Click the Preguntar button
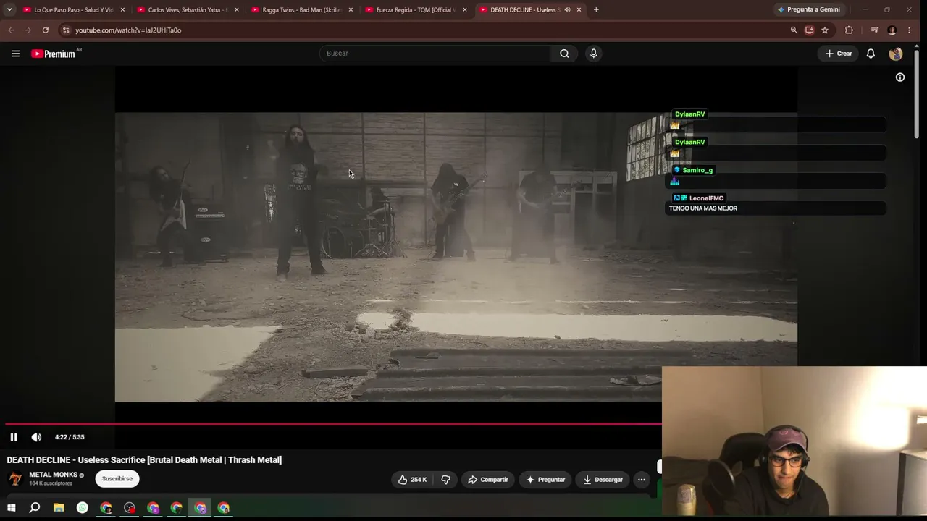This screenshot has height=521, width=927. [546, 480]
